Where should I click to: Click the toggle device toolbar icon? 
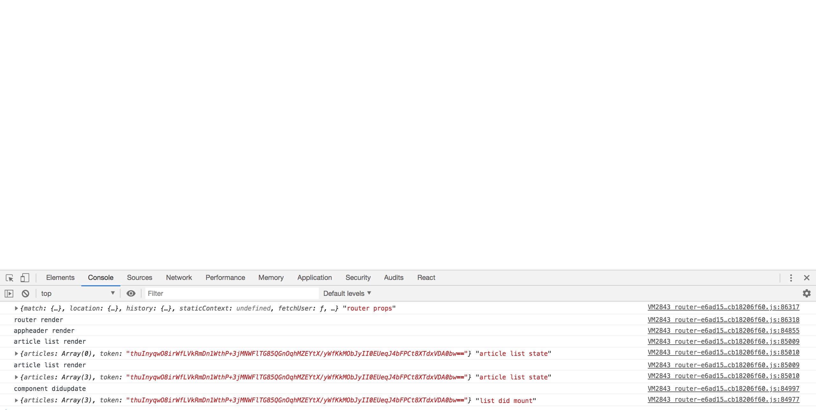point(24,278)
